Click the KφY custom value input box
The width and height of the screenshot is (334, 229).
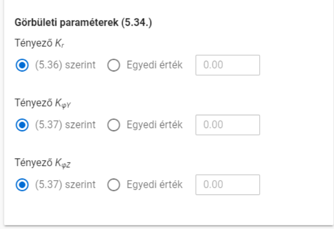point(228,125)
